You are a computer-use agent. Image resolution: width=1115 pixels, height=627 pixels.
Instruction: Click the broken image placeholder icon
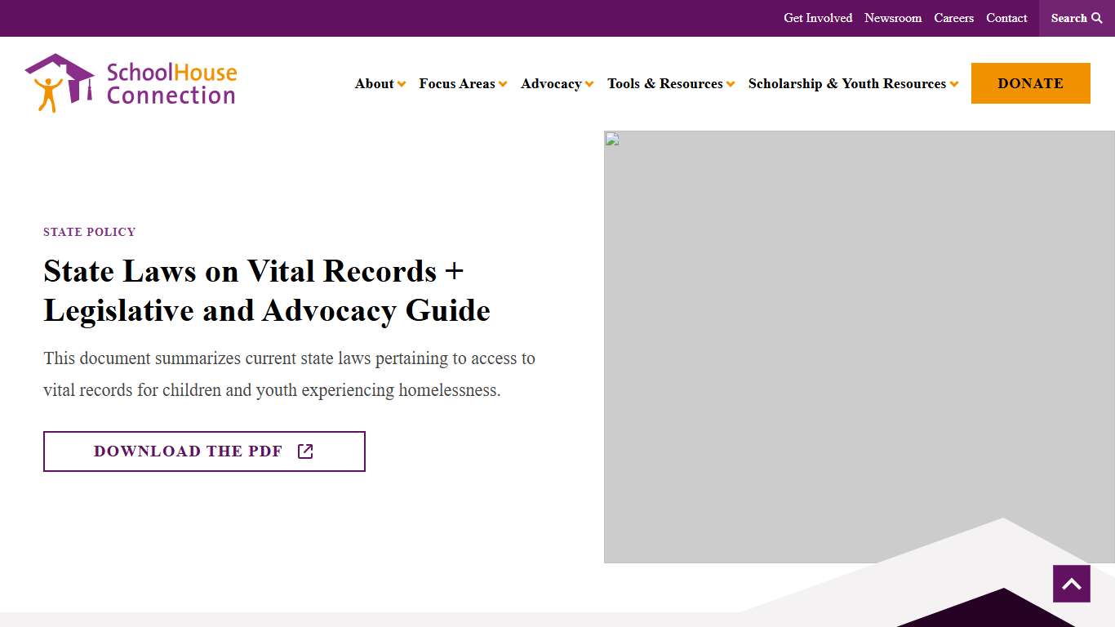coord(611,139)
